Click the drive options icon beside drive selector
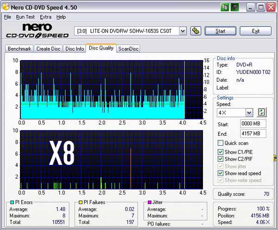278x230 pixels. click(196, 31)
